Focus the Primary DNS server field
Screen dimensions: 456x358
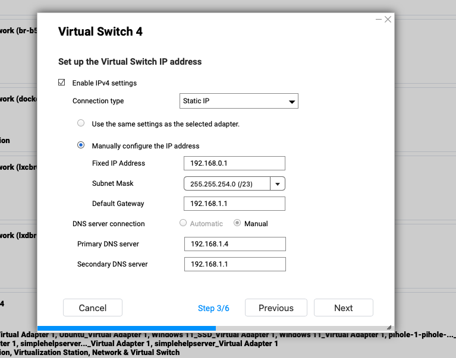(x=235, y=244)
